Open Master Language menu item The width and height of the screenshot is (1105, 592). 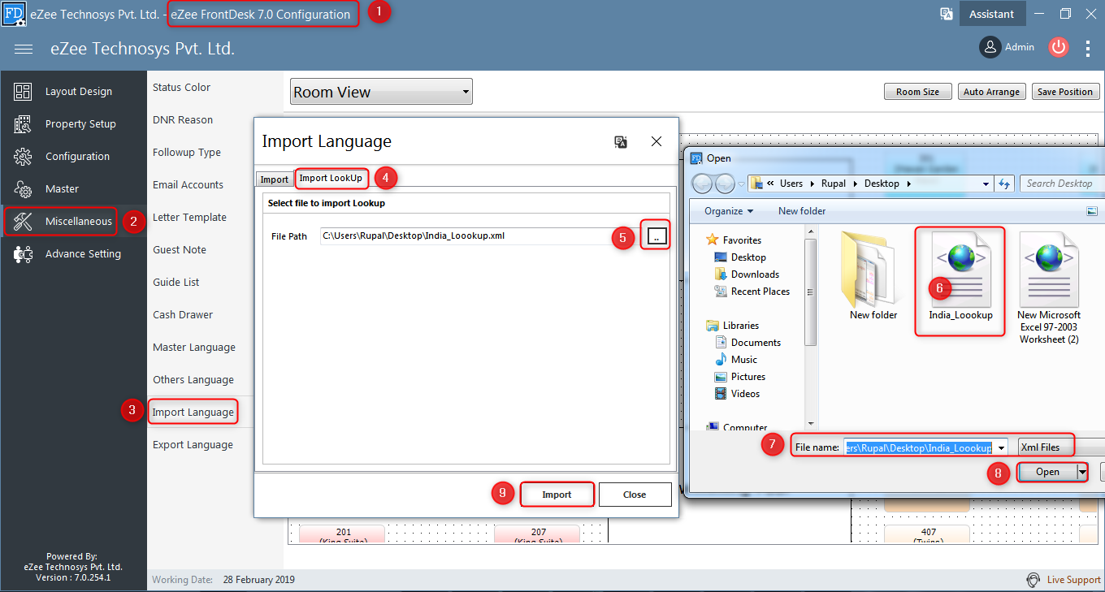194,347
